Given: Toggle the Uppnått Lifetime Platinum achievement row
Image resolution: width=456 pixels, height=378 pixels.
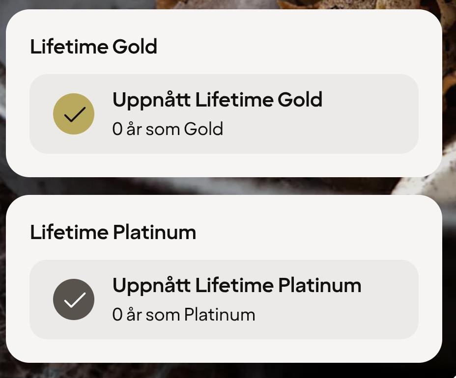Looking at the screenshot, I should pos(224,299).
